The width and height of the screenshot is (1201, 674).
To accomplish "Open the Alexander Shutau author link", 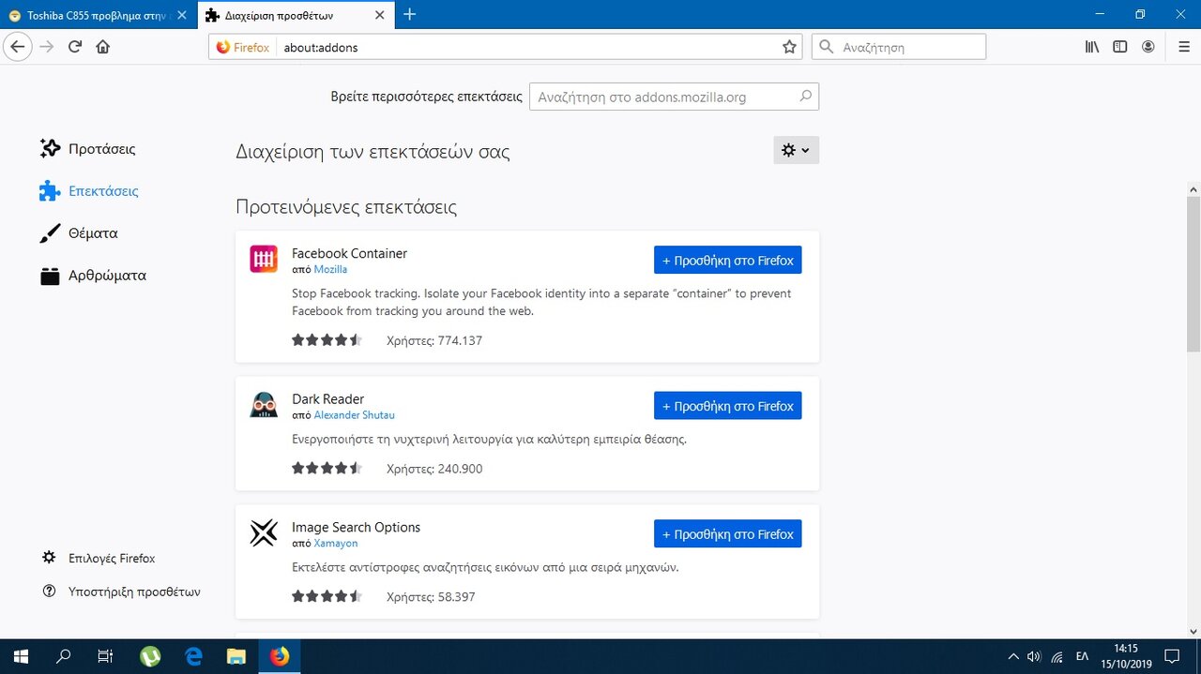I will pyautogui.click(x=354, y=414).
